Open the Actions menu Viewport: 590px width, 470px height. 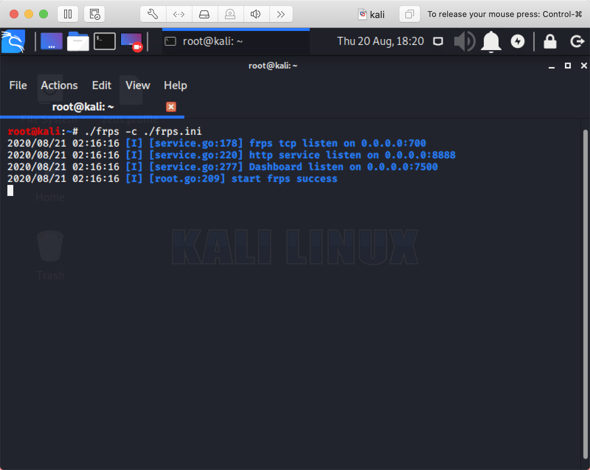(x=59, y=85)
